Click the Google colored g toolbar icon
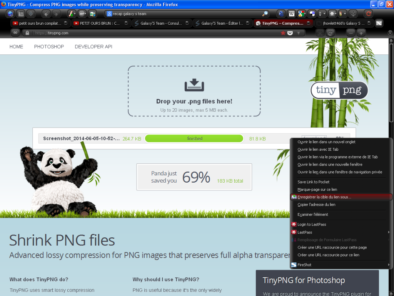Image resolution: width=394 pixels, height=296 pixels. point(301,14)
